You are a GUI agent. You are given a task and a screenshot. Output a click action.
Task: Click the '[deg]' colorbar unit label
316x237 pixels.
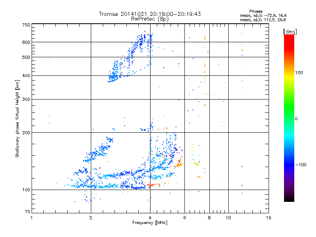(290, 32)
